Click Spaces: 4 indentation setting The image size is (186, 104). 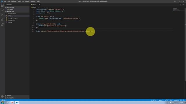click(x=161, y=100)
